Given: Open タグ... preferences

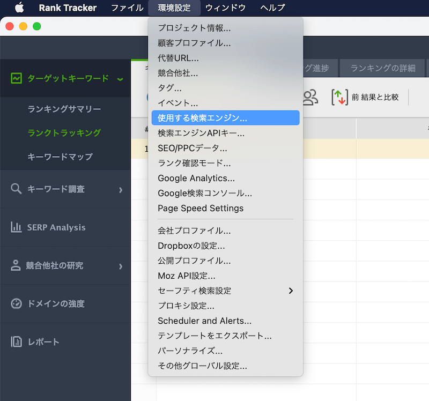Looking at the screenshot, I should click(x=225, y=88).
